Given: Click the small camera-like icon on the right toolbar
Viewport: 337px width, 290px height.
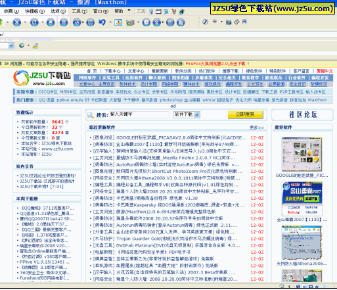Looking at the screenshot, I should coord(229,22).
